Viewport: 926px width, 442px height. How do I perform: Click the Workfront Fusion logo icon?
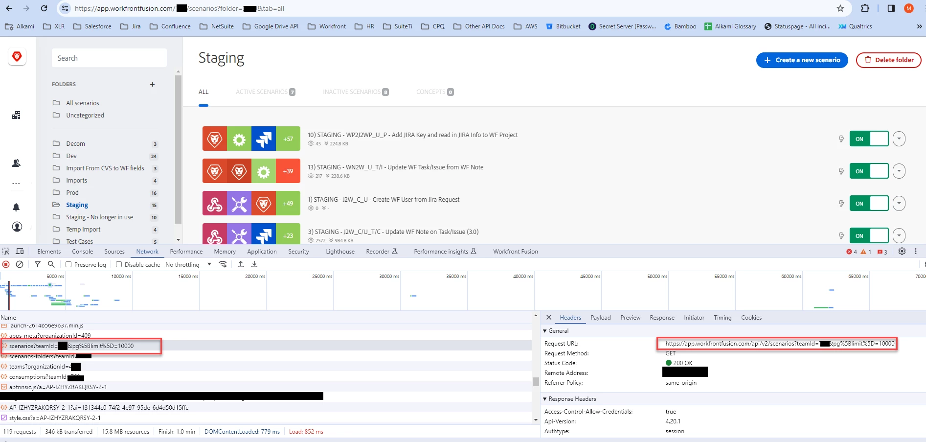point(17,57)
